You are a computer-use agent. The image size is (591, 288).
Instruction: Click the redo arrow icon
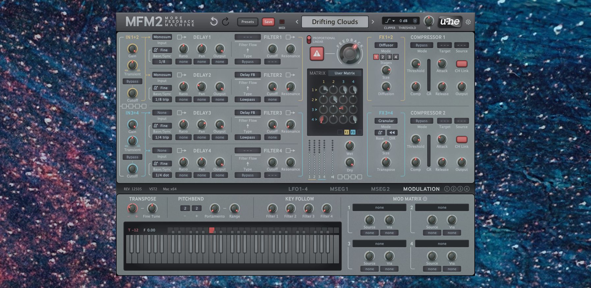click(x=226, y=22)
